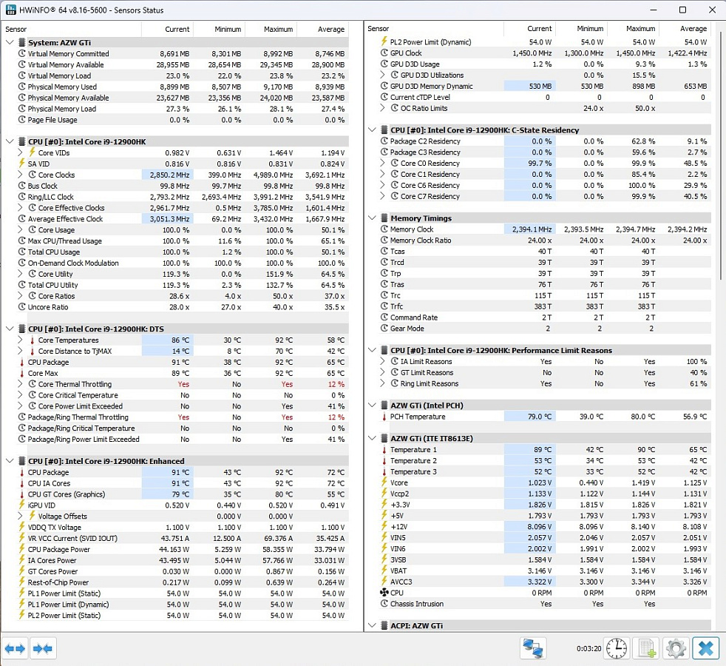This screenshot has width=726, height=666.
Task: Expand the IA Limit Reasons row
Action: (x=382, y=361)
